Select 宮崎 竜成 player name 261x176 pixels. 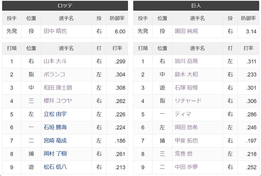(x=55, y=141)
